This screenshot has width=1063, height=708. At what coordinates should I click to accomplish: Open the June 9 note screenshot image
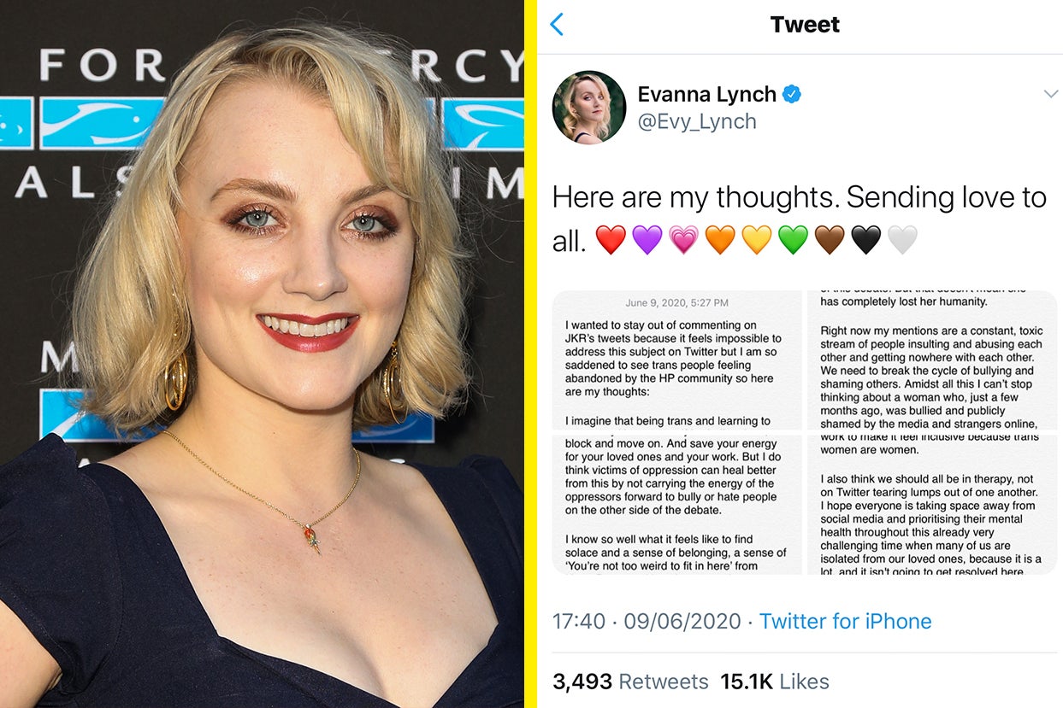tap(677, 360)
